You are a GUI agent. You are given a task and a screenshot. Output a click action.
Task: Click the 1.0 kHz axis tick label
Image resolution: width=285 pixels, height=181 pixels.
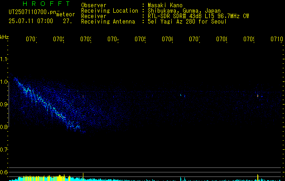click(x=4, y=82)
